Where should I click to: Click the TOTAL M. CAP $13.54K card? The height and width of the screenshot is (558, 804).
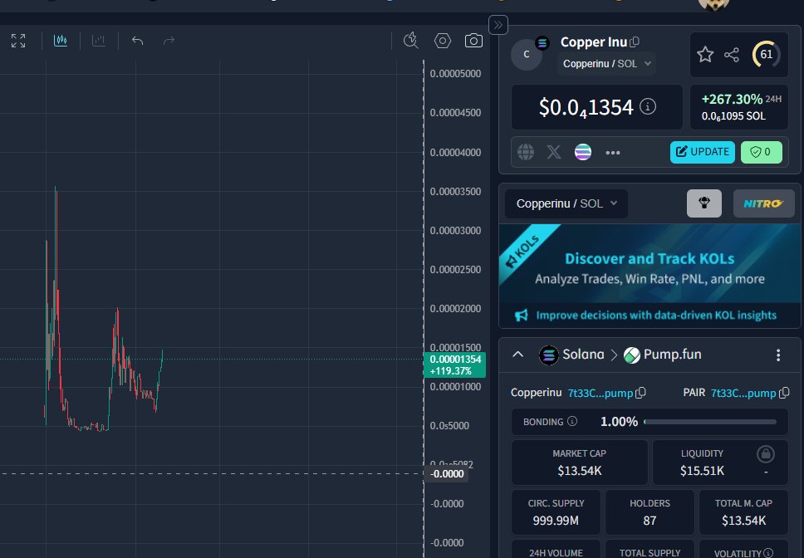(743, 512)
